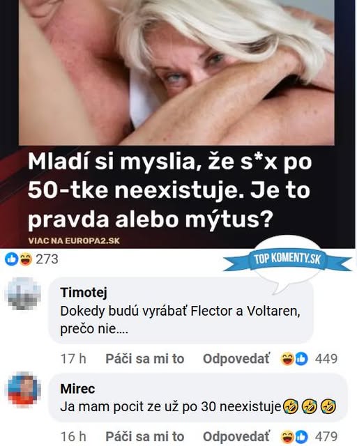Click the like icon beside 449
Viewport: 357px width, 446px height.
tap(301, 359)
